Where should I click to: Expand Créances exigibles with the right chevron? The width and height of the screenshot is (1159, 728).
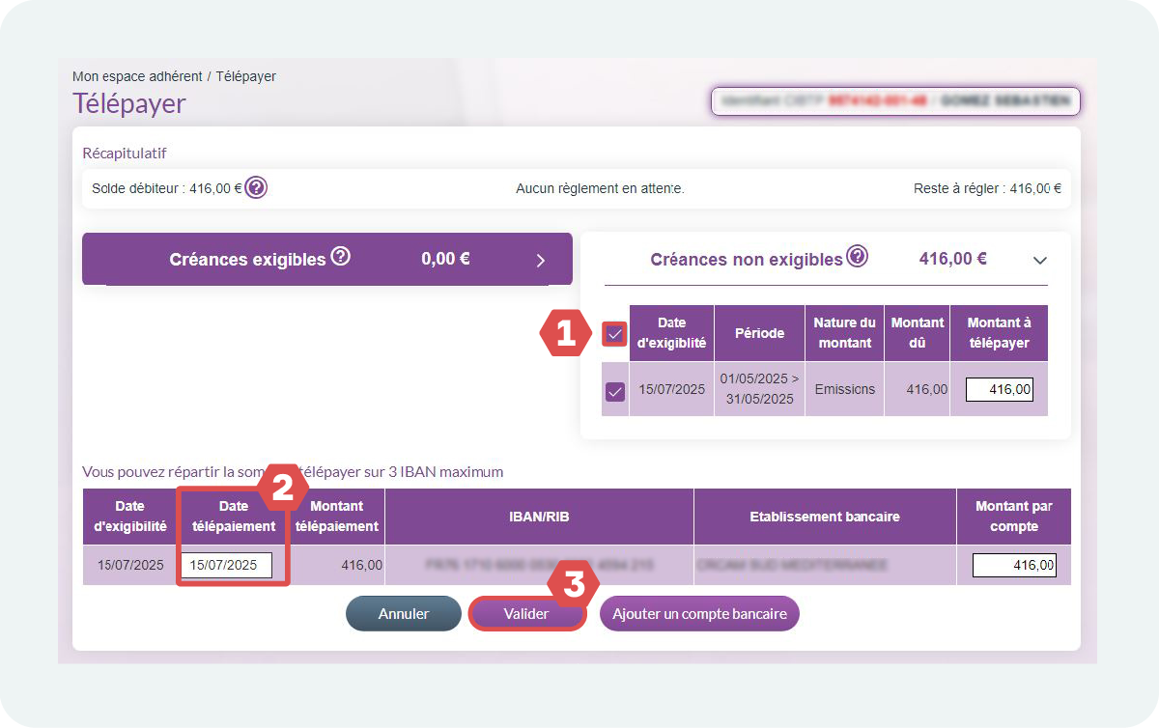pos(541,261)
